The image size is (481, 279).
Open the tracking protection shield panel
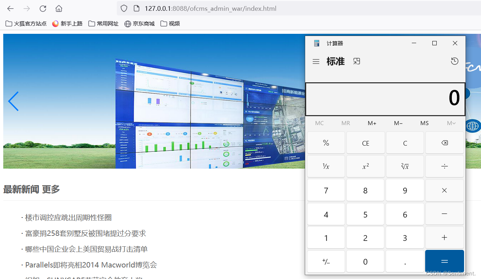123,8
